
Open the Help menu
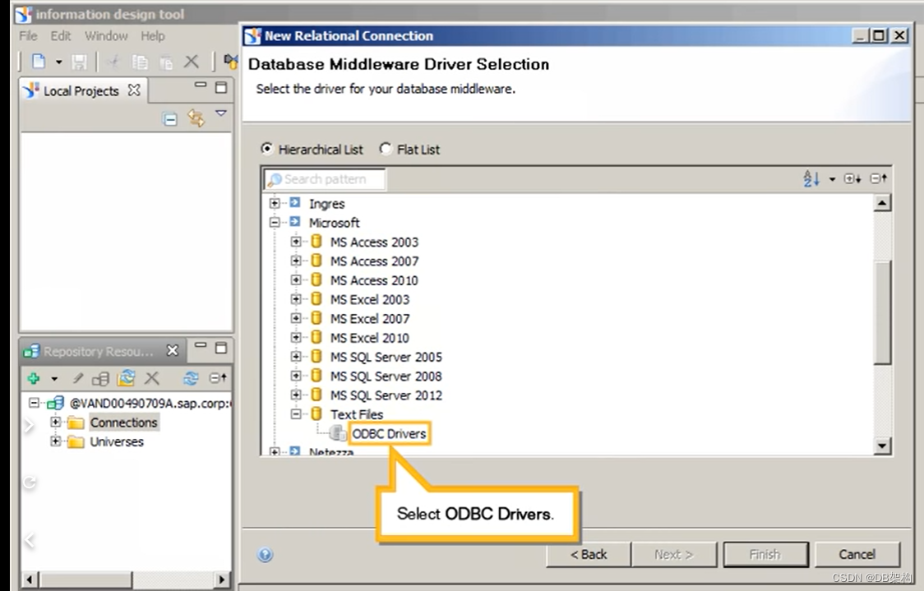click(153, 36)
